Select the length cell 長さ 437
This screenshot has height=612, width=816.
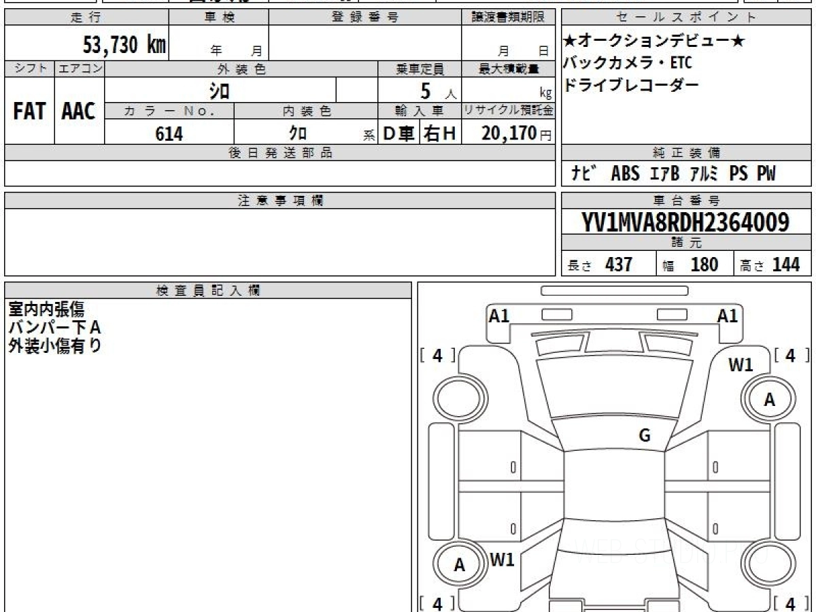pyautogui.click(x=609, y=264)
